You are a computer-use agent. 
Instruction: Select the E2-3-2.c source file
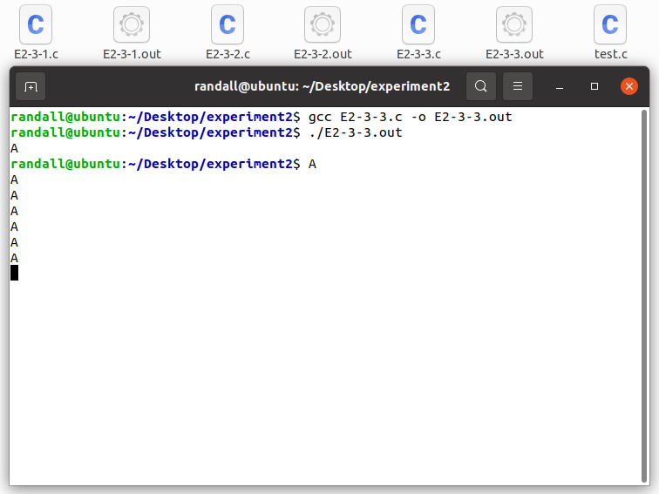pos(228,25)
